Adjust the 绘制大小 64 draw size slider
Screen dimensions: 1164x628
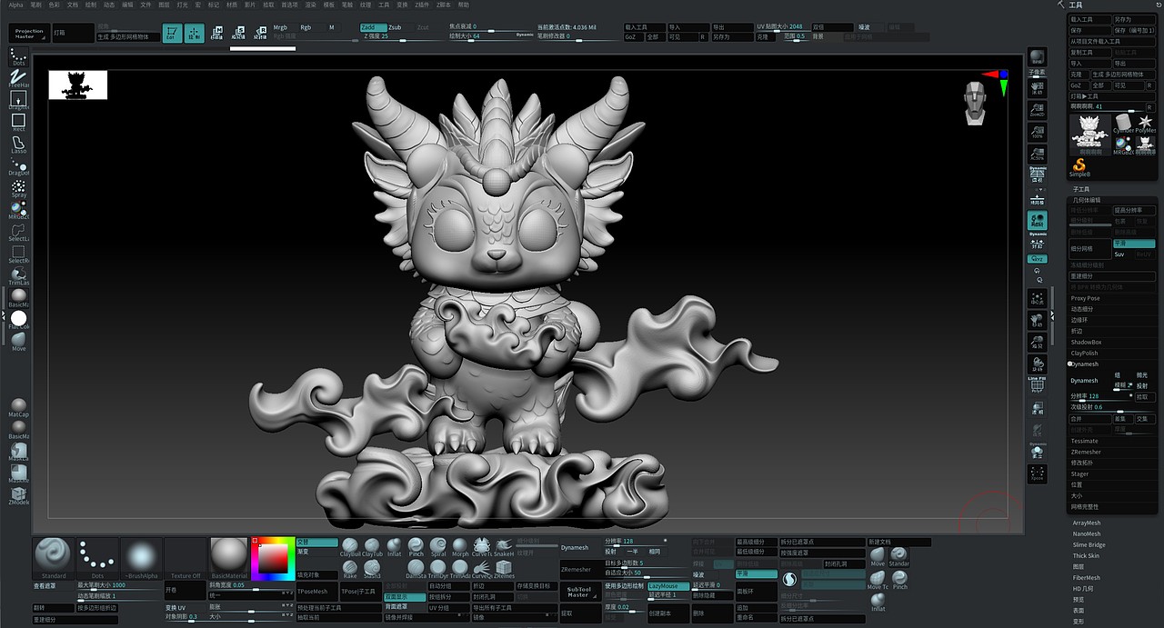(491, 36)
